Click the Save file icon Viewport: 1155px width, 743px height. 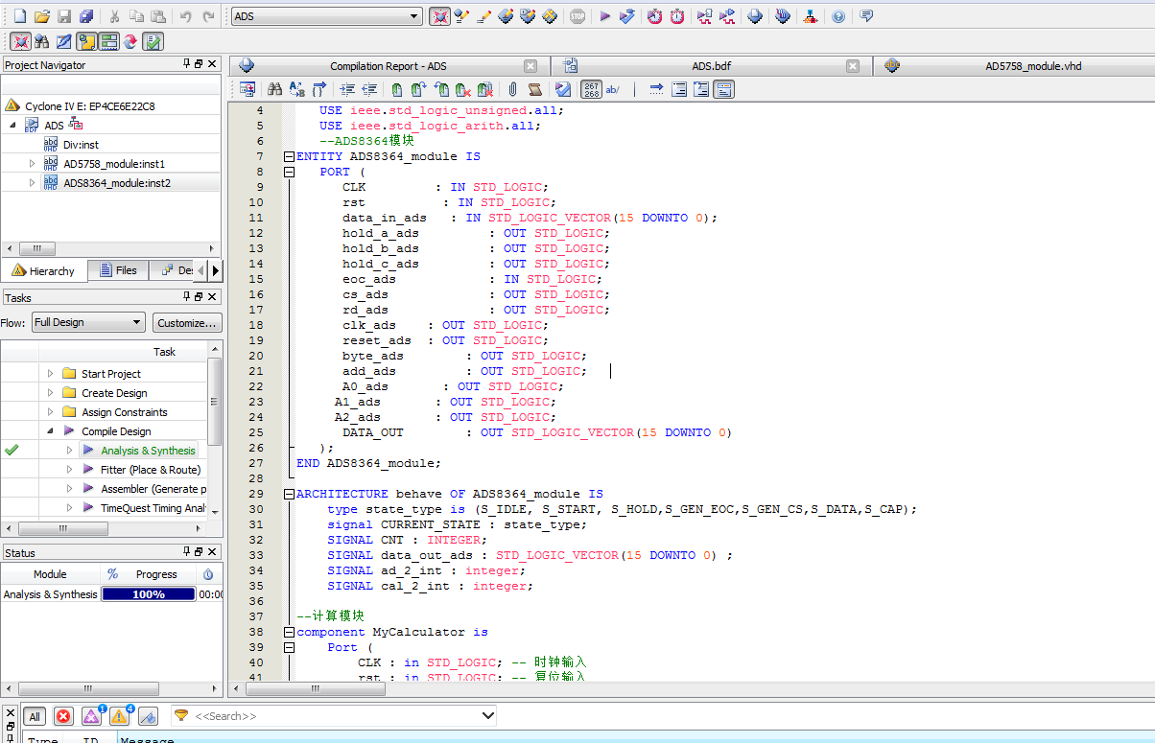point(64,16)
